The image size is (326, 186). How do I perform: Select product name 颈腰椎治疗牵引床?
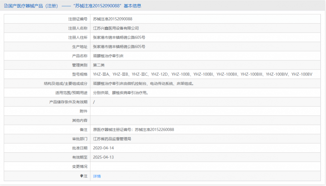[108, 56]
